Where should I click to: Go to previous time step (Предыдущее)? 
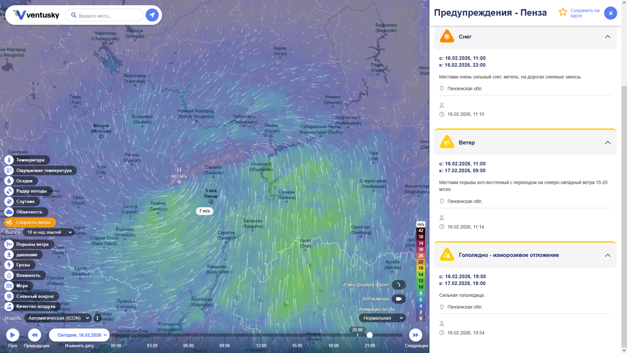pos(35,335)
